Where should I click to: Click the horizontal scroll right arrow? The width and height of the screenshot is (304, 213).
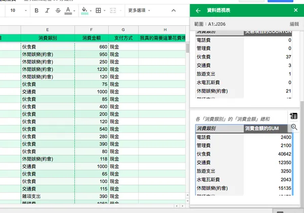click(x=182, y=206)
